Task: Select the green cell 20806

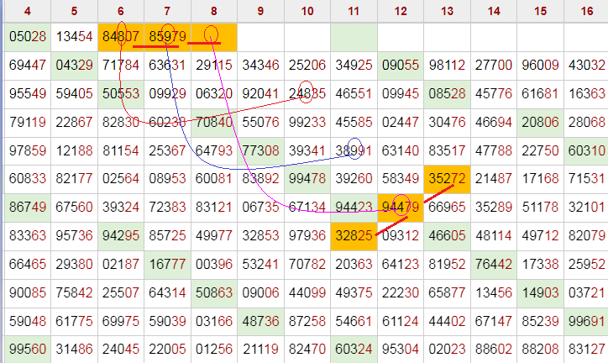Action: (540, 122)
